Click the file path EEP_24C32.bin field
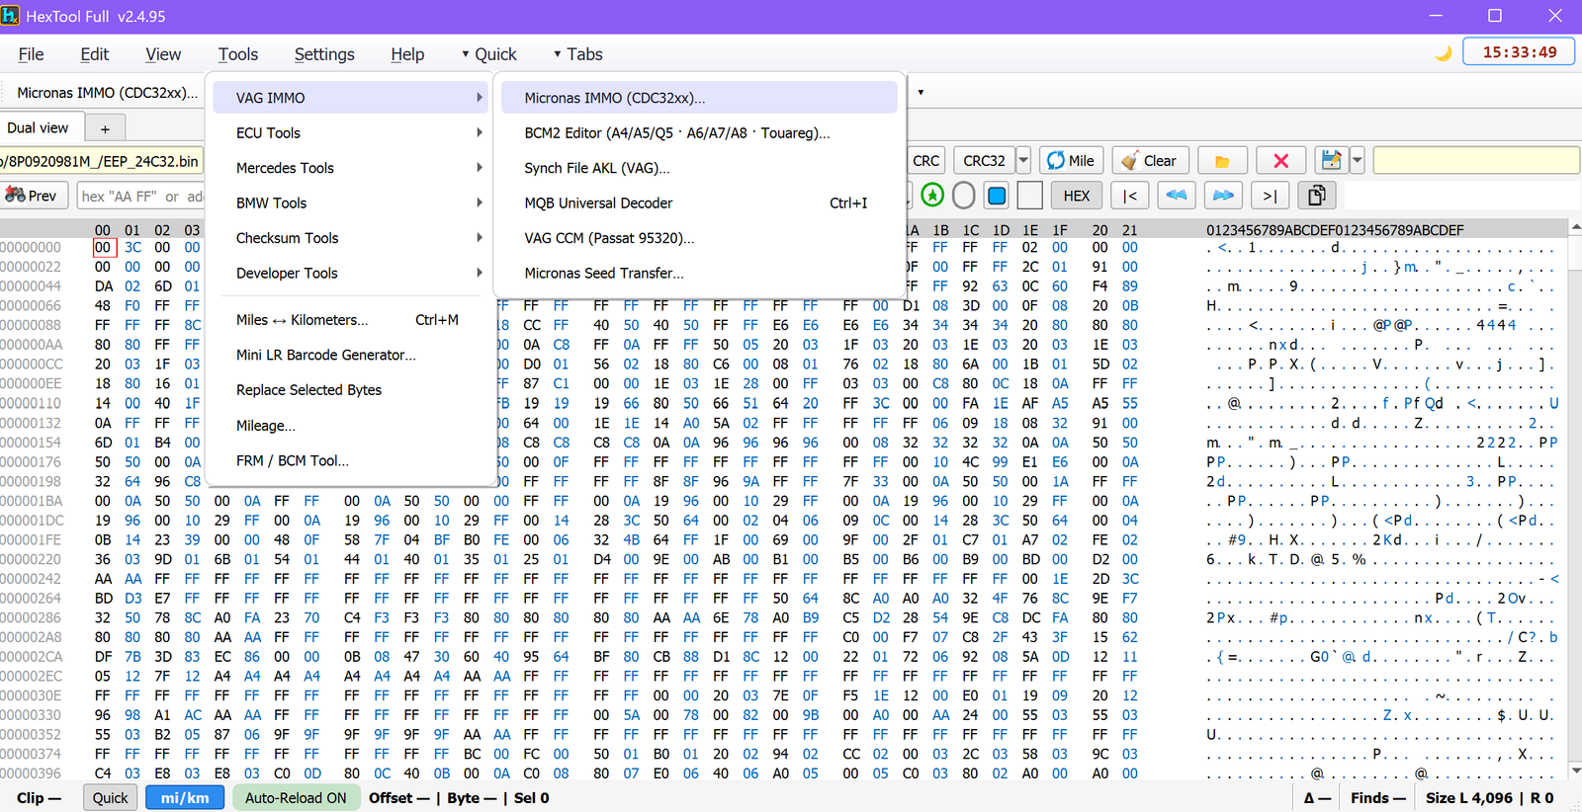The height and width of the screenshot is (812, 1582). [x=101, y=161]
